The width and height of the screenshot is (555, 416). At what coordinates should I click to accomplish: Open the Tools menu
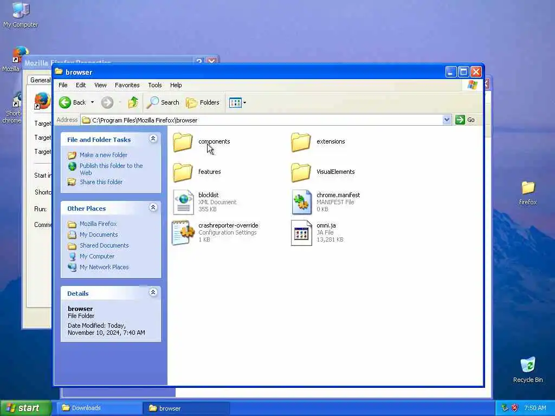point(154,85)
